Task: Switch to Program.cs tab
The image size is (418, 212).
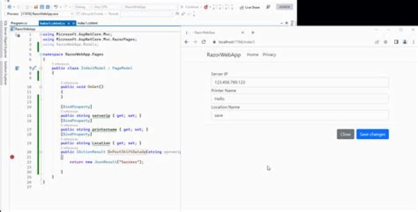Action: tap(19, 23)
